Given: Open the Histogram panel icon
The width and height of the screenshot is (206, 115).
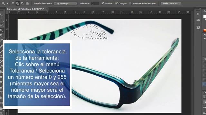Looking at the screenshot, I should click(198, 20).
